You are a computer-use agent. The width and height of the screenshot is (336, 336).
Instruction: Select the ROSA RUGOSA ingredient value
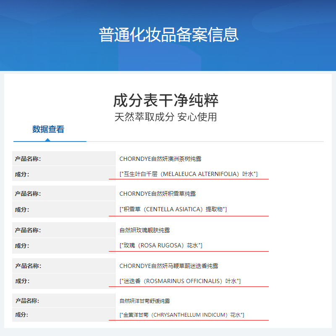coord(161,245)
